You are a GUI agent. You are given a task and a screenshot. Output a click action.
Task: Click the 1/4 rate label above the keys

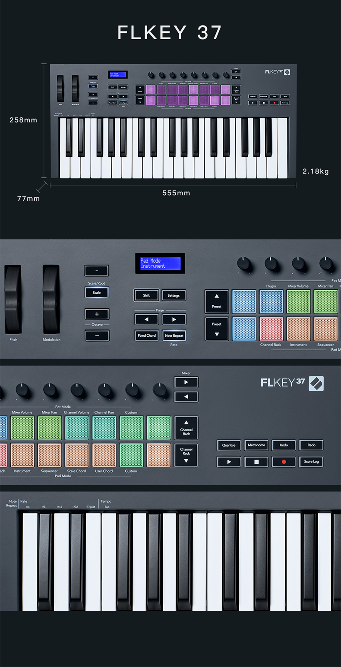click(27, 507)
